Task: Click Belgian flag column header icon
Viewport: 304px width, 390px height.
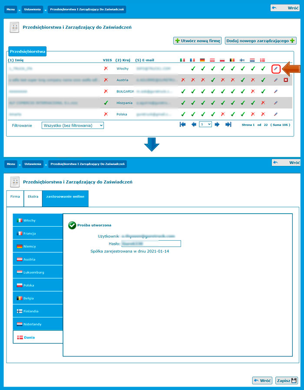Action: [x=232, y=60]
